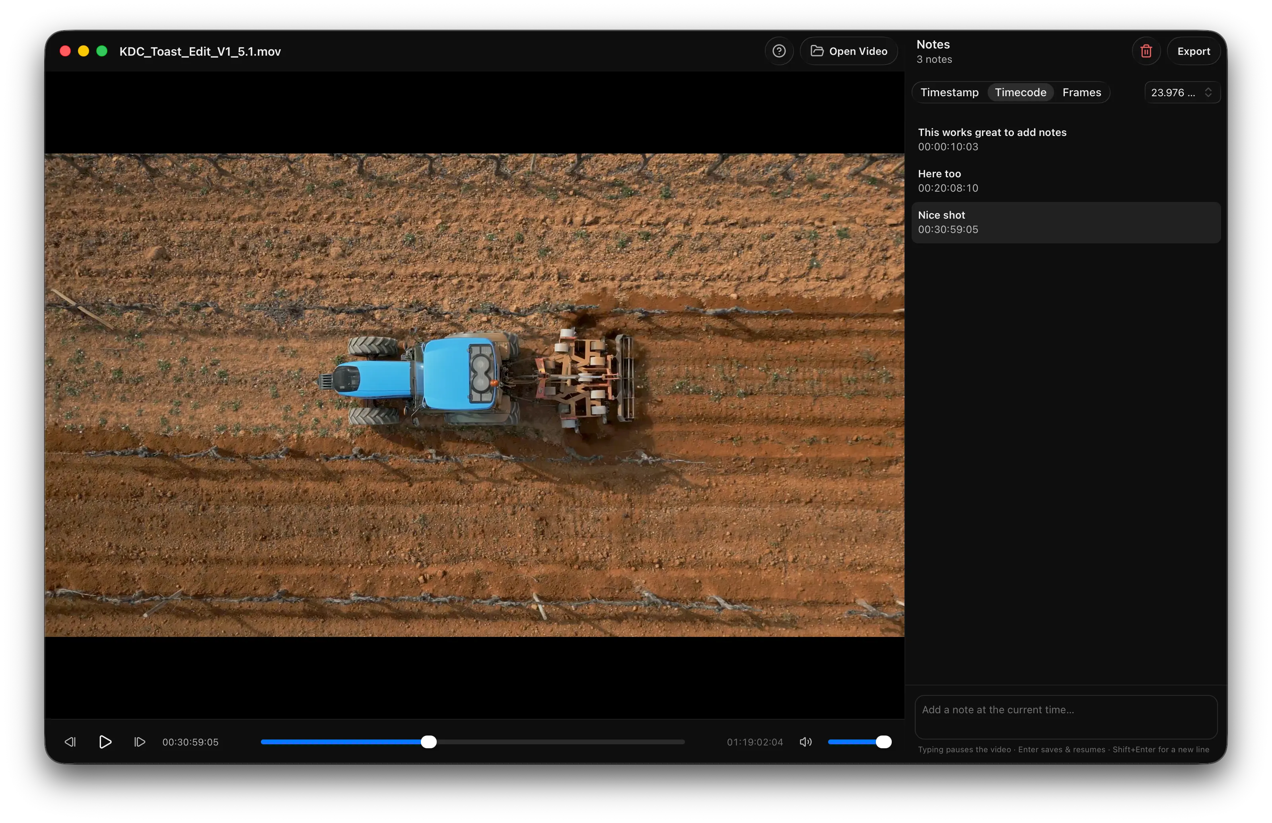Select the 'This works great to add notes' note

coord(1066,140)
